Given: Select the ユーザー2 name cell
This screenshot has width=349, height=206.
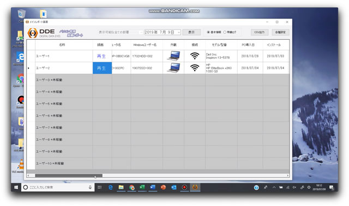Looking at the screenshot, I should 64,68.
